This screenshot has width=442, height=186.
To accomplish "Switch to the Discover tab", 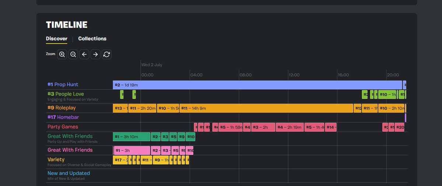I will 57,39.
